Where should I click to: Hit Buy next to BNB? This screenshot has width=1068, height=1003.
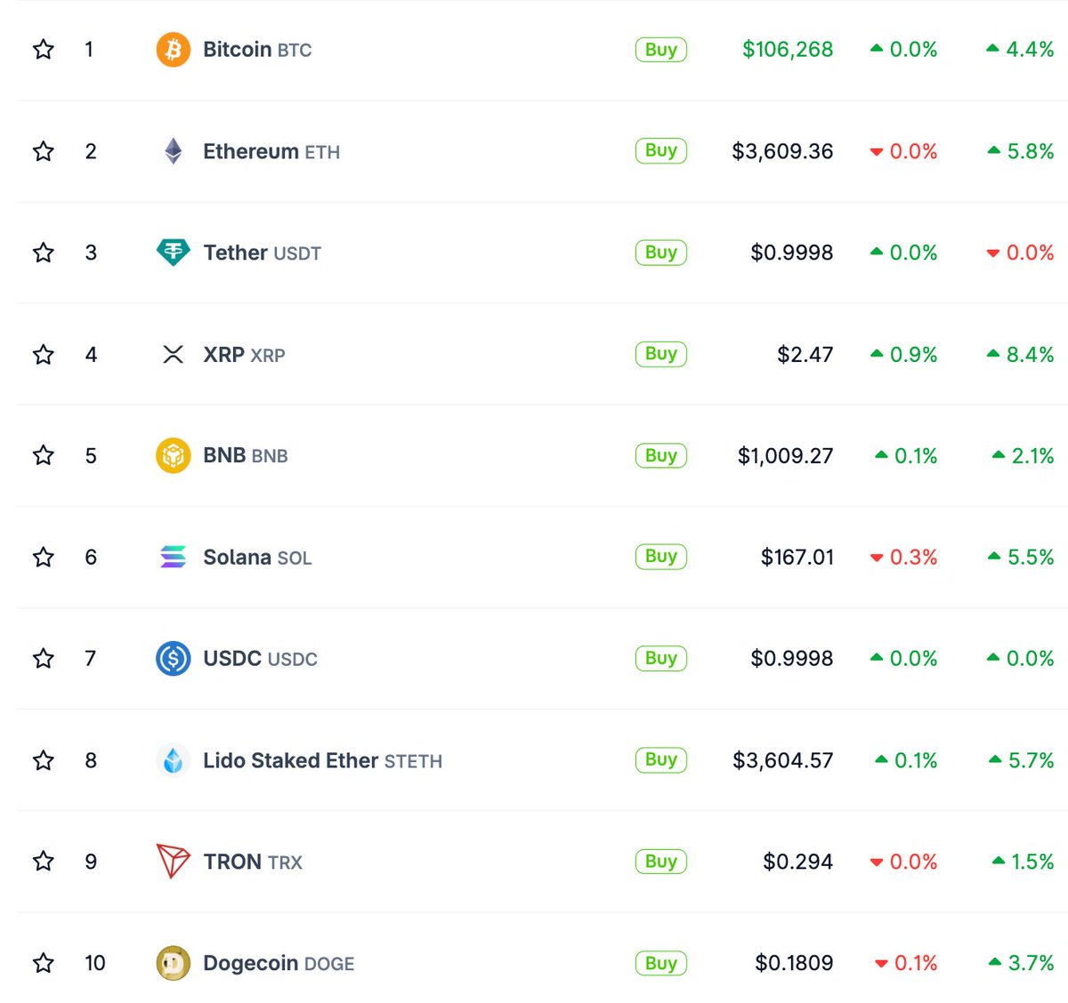click(x=660, y=456)
